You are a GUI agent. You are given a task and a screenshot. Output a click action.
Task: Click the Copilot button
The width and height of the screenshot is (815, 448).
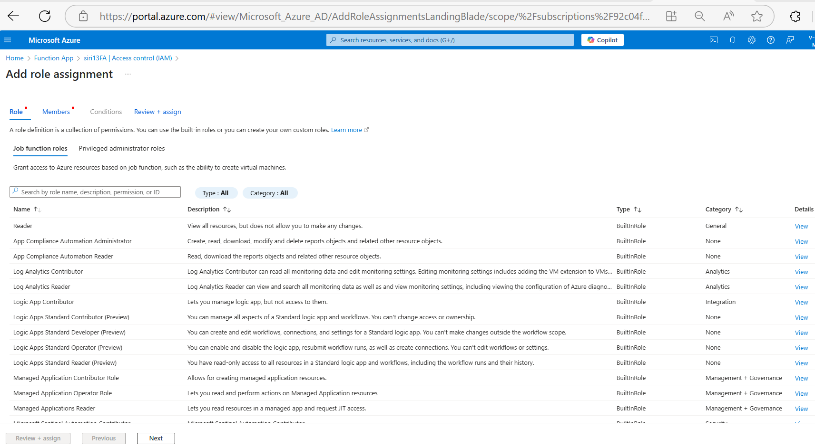pos(602,40)
